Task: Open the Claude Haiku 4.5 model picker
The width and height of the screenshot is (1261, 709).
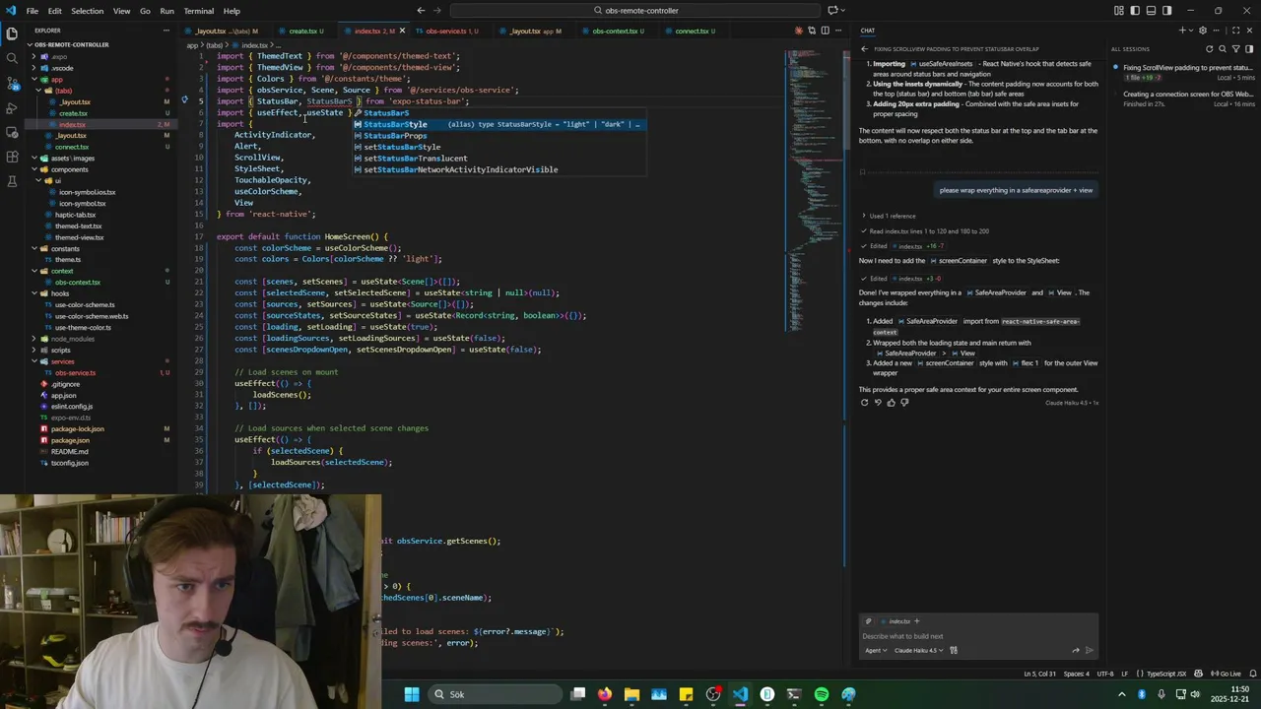Action: 919,650
